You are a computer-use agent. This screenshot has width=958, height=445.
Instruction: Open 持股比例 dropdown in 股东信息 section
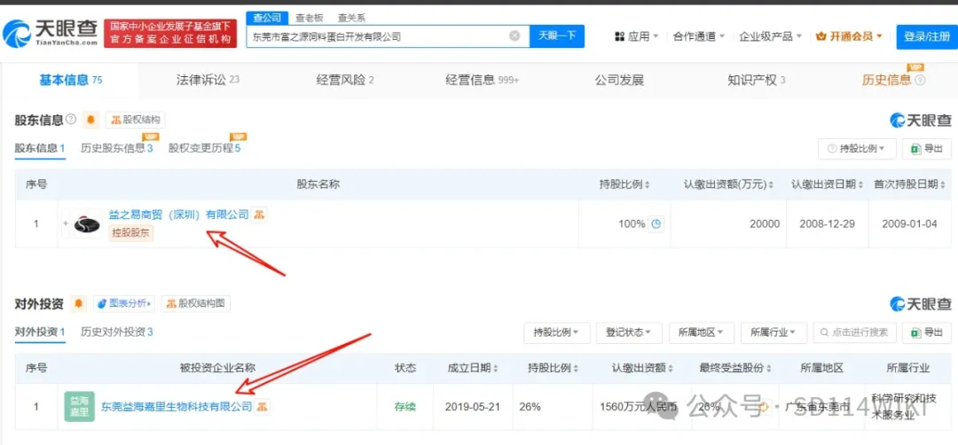[857, 148]
